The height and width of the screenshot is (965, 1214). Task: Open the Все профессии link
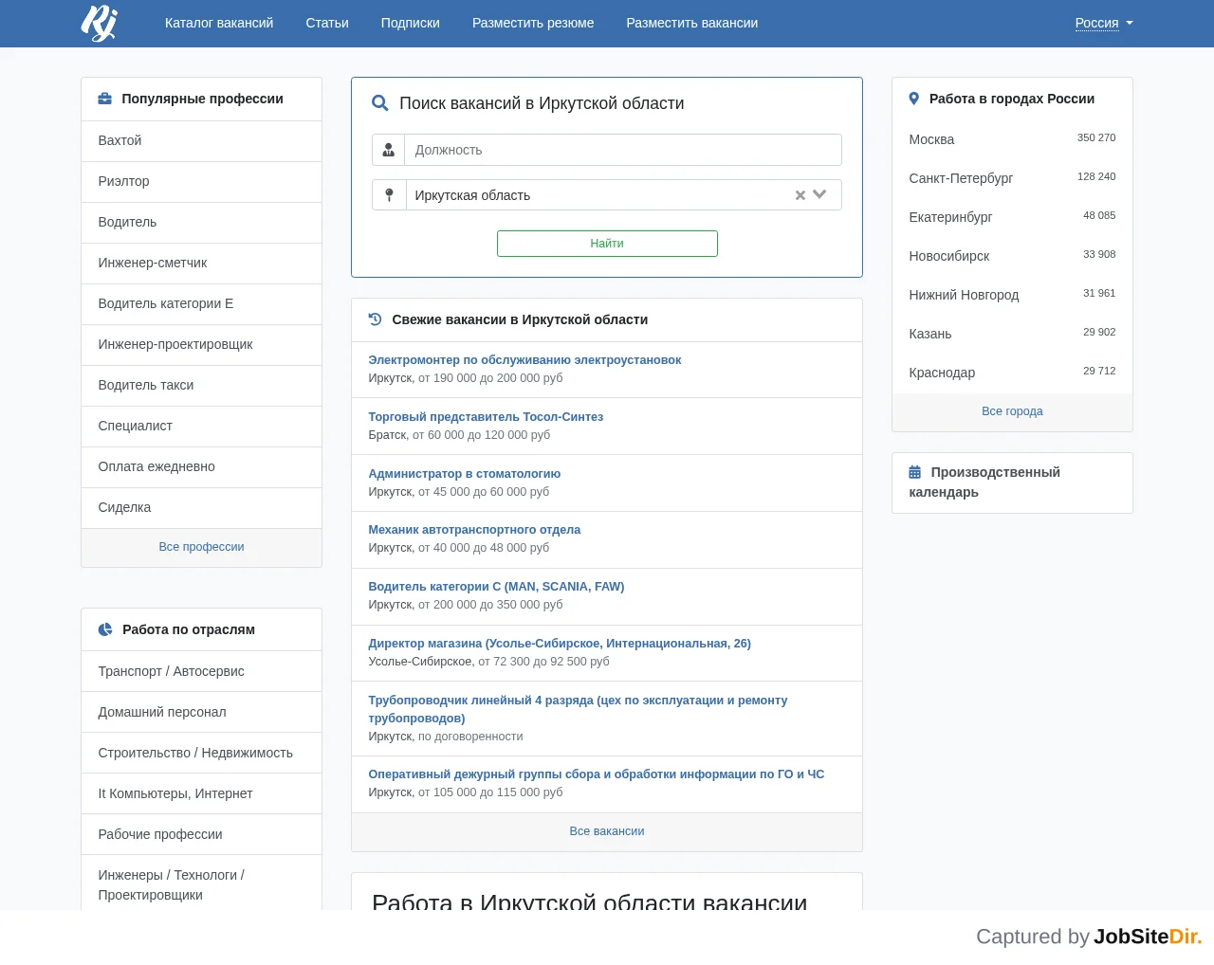point(202,547)
